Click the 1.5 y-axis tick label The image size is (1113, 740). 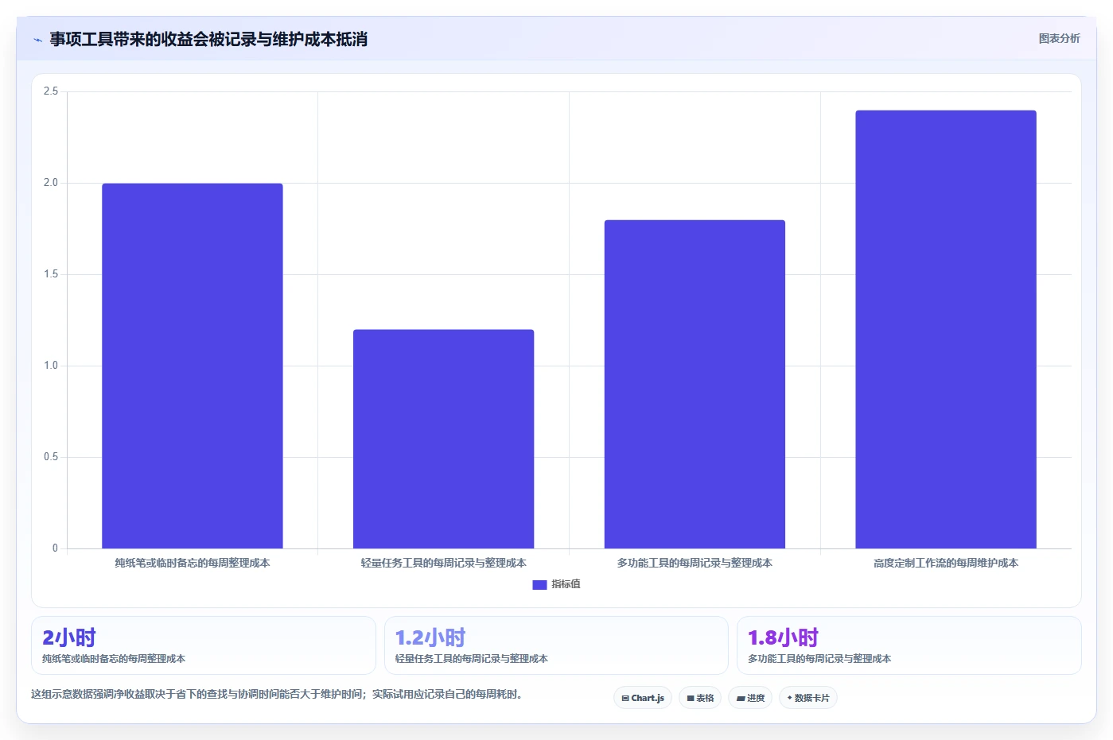click(51, 274)
